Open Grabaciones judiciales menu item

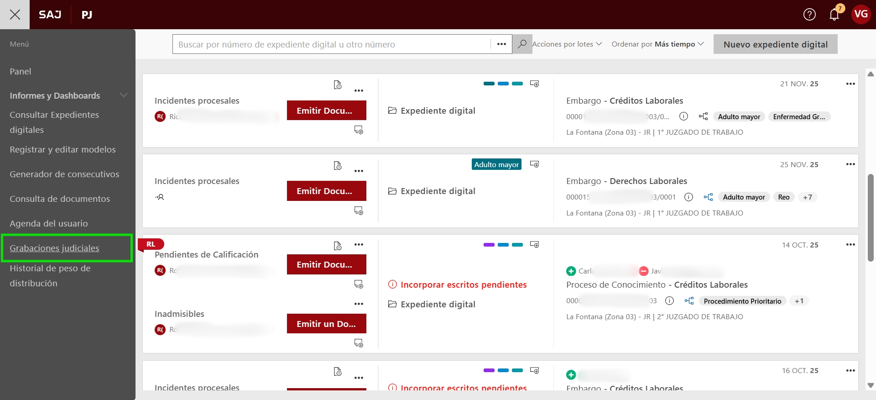pos(54,248)
